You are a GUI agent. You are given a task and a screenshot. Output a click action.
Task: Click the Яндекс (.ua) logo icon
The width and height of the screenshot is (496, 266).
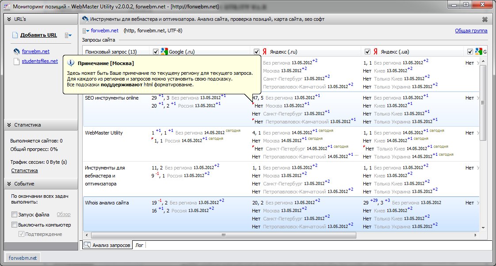click(x=376, y=52)
